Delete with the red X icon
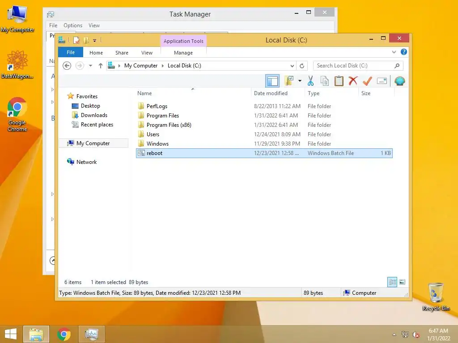 (353, 81)
